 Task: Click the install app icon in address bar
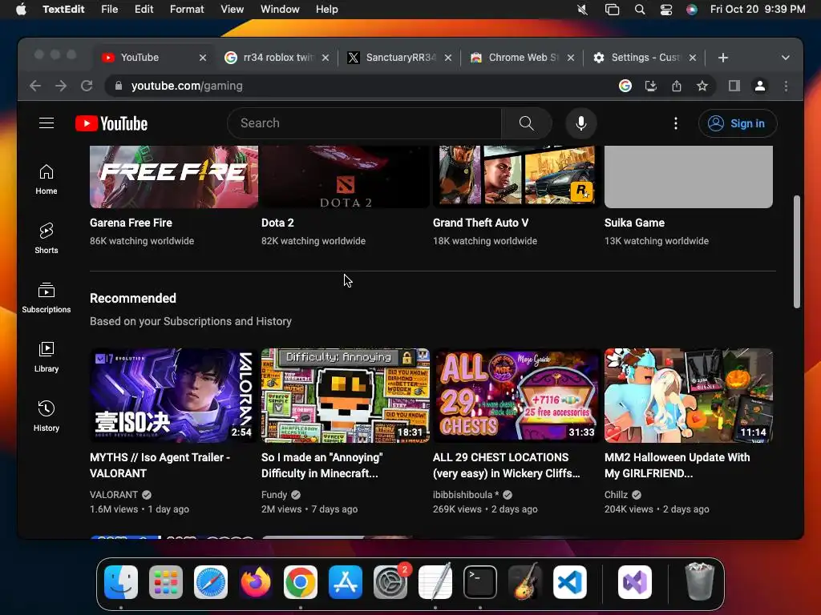[x=651, y=86]
